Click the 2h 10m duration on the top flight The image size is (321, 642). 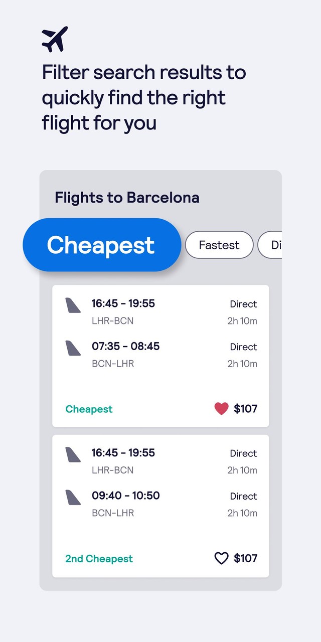(242, 321)
